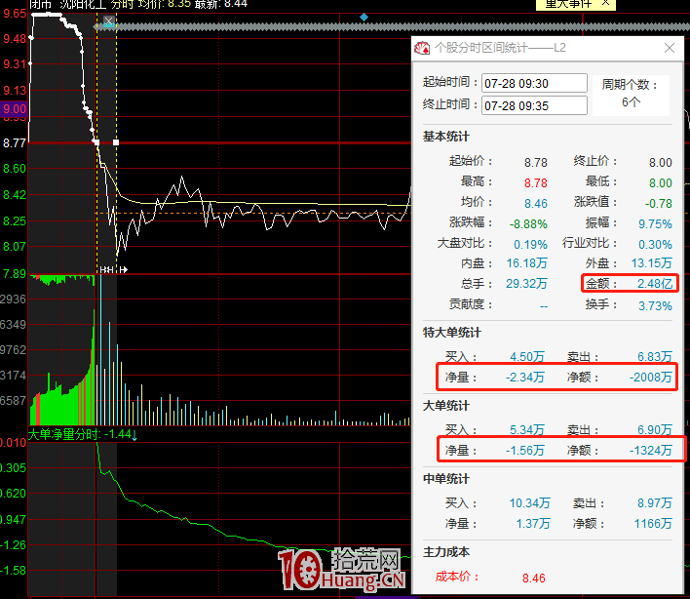Click the 8.77 price axis label
Viewport: 690px width, 599px height.
[x=14, y=143]
